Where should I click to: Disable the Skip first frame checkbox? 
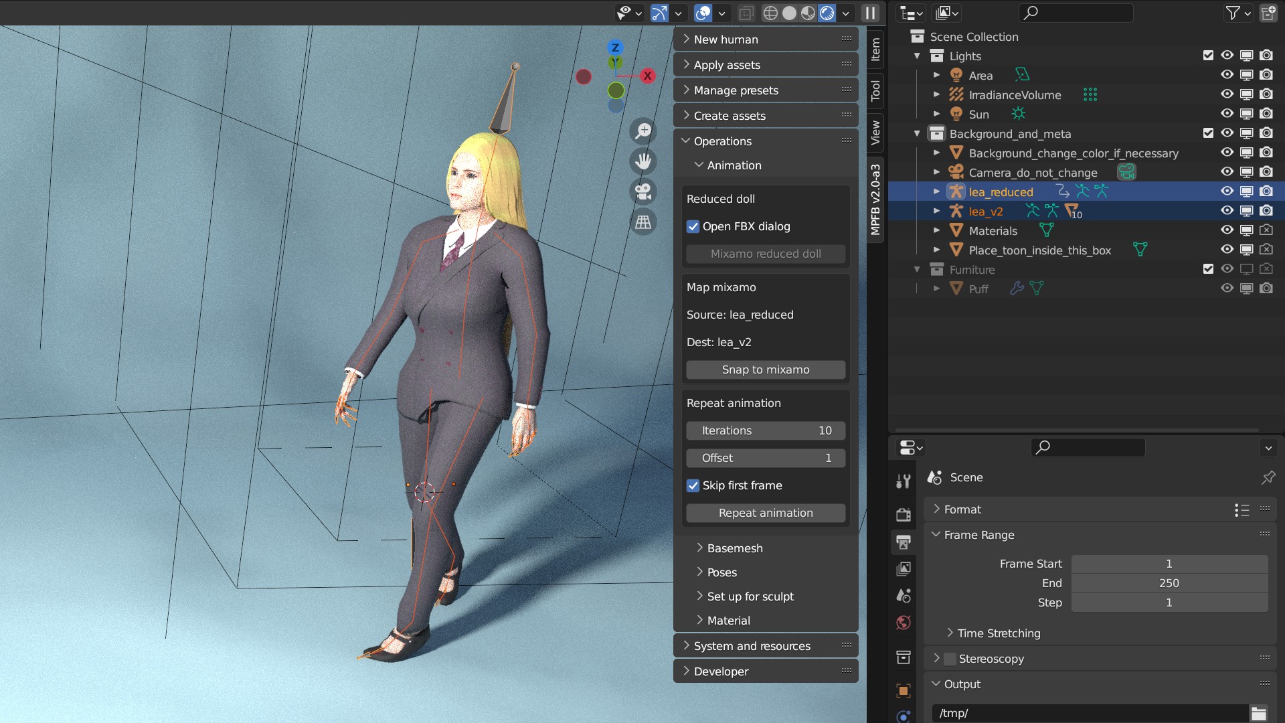[693, 486]
